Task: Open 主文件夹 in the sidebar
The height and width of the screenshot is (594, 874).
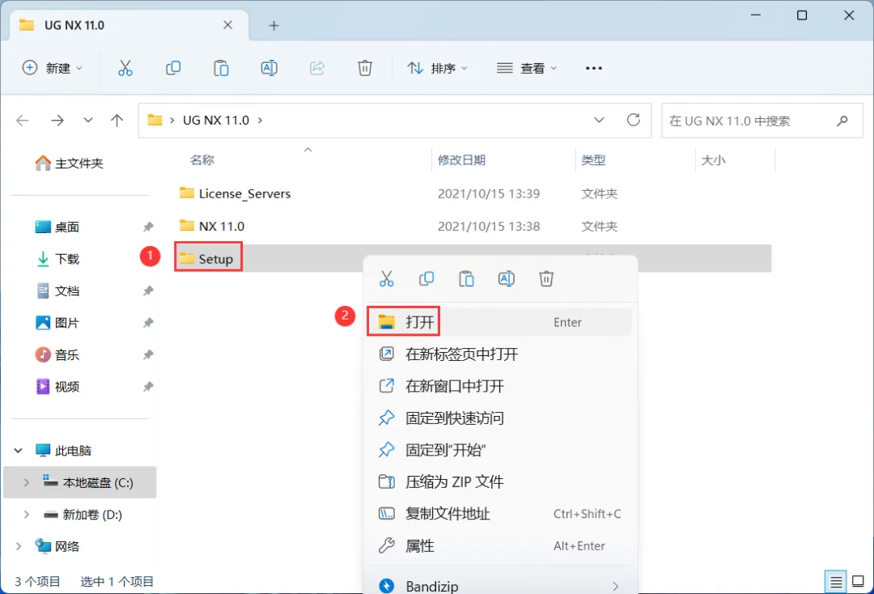Action: tap(69, 163)
